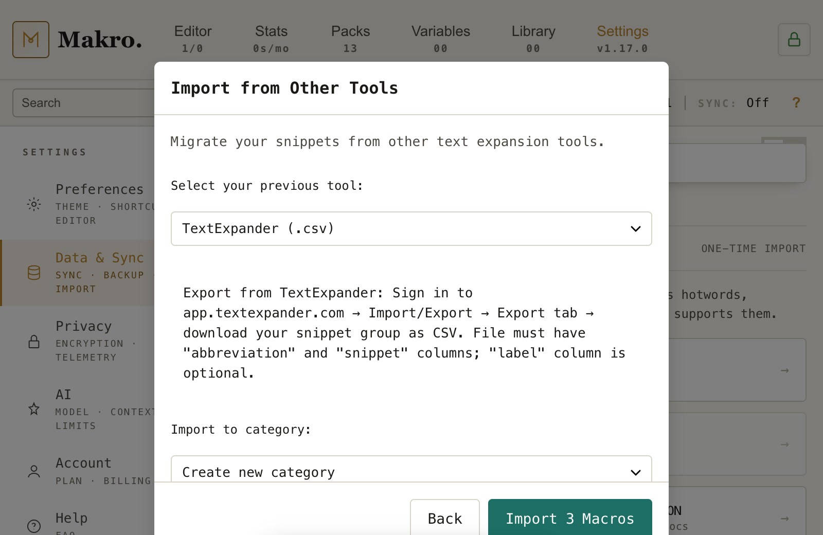823x535 pixels.
Task: Click the Search input field
Action: tap(83, 103)
